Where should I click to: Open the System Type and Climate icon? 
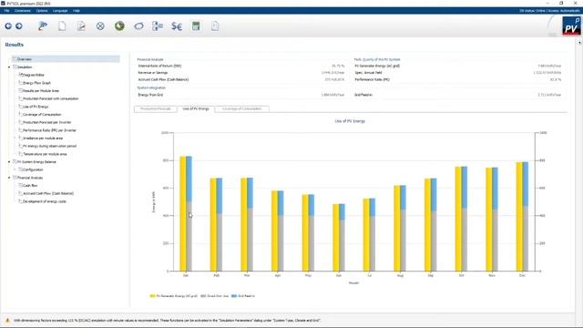pyautogui.click(x=81, y=26)
